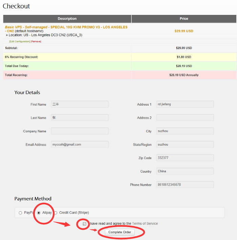Image resolution: width=237 pixels, height=240 pixels.
Task: Click the Last Name input field
Action: tap(80, 117)
